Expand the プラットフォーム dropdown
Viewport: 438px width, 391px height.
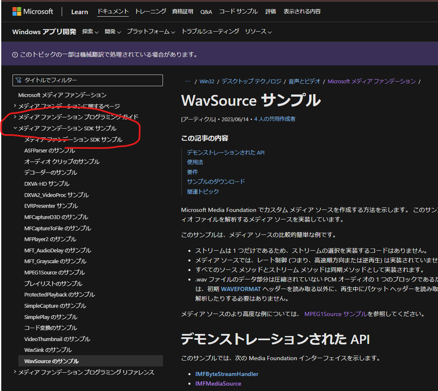pyautogui.click(x=151, y=32)
